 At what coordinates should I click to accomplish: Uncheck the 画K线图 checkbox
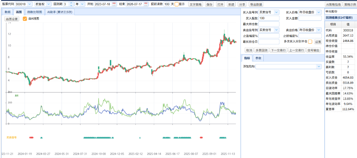25,19
